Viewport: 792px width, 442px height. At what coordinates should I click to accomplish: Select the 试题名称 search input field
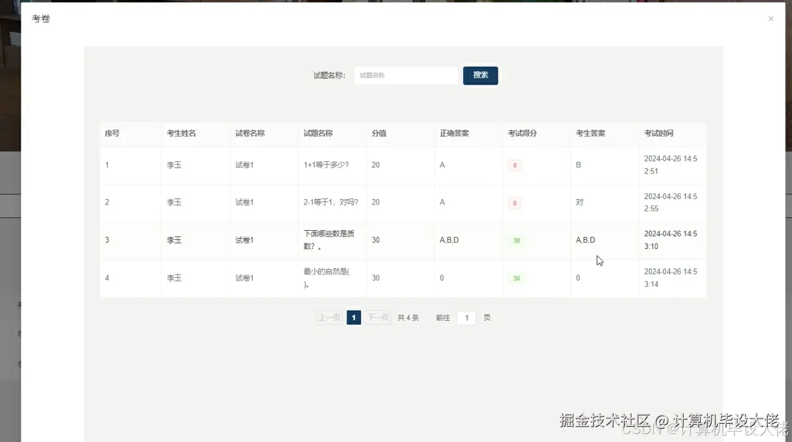coord(405,75)
